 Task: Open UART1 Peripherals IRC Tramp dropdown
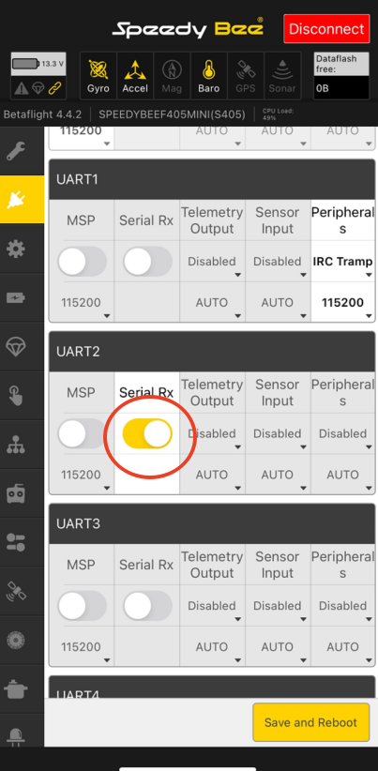(x=342, y=262)
